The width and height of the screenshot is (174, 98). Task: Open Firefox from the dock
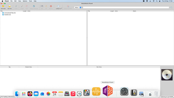pos(30,94)
